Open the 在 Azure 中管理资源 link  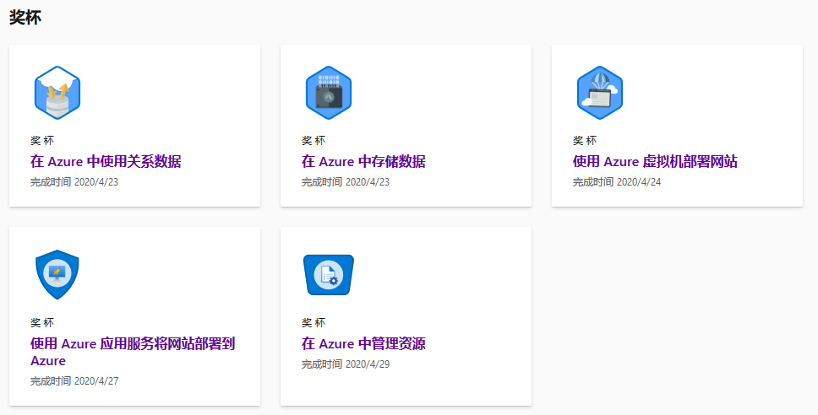[363, 343]
